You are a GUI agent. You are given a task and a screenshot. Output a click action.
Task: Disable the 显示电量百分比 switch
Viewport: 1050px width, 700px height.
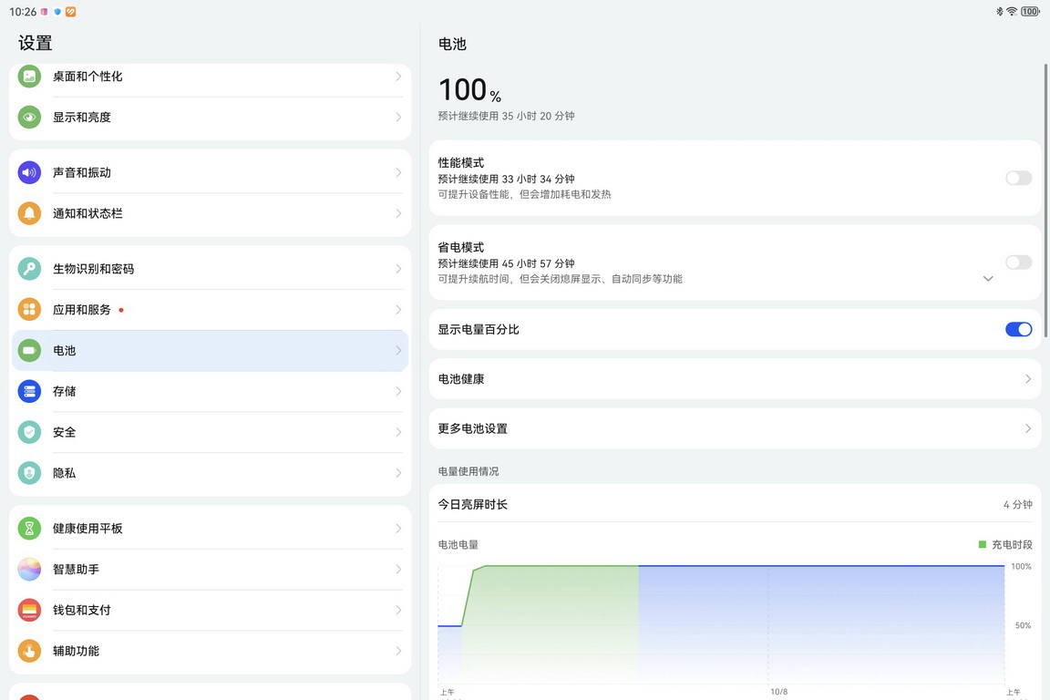pos(1018,330)
